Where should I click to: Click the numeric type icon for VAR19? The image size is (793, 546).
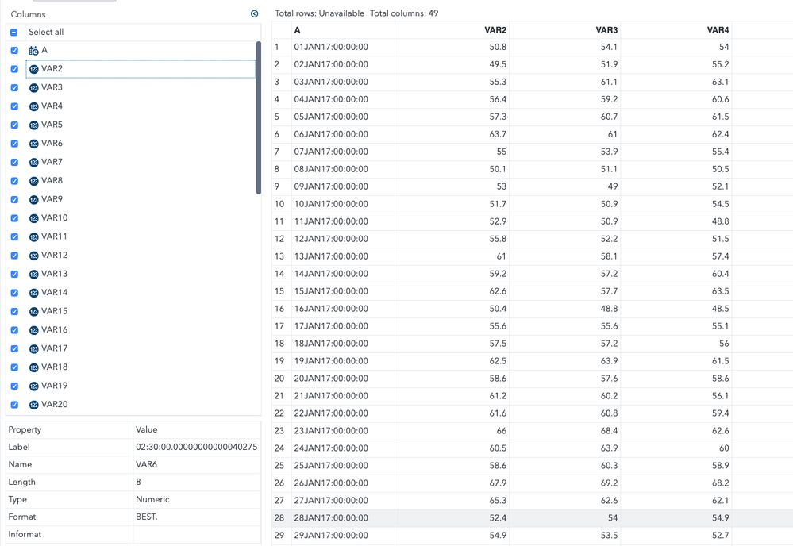click(x=34, y=387)
